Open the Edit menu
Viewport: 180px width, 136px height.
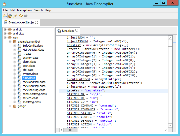[x=12, y=10]
